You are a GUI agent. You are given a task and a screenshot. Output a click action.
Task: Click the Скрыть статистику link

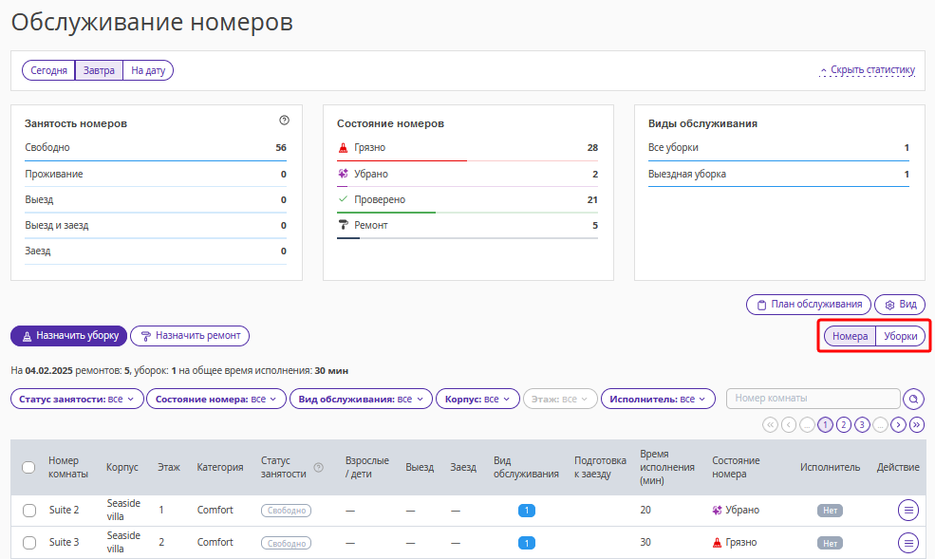(x=867, y=70)
